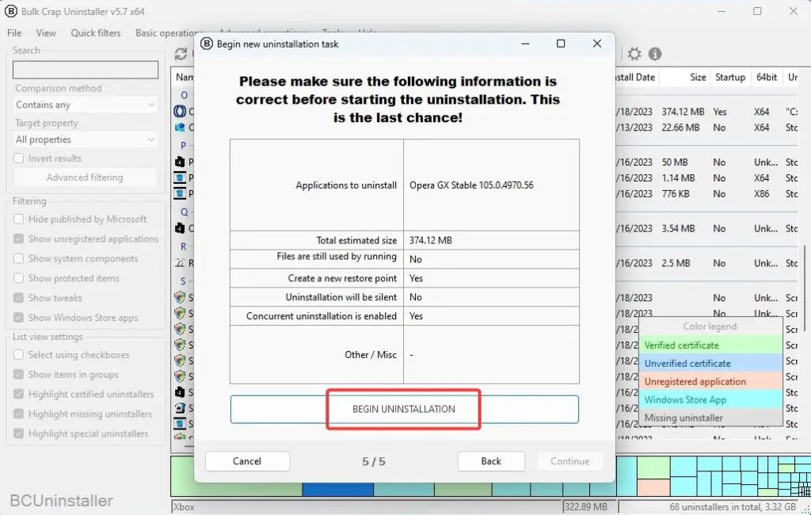This screenshot has height=515, width=811.
Task: Toggle the Invert results checkbox
Action: pos(19,158)
